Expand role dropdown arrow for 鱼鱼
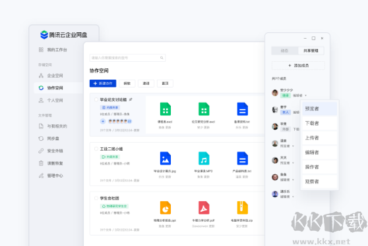 pyautogui.click(x=293, y=180)
